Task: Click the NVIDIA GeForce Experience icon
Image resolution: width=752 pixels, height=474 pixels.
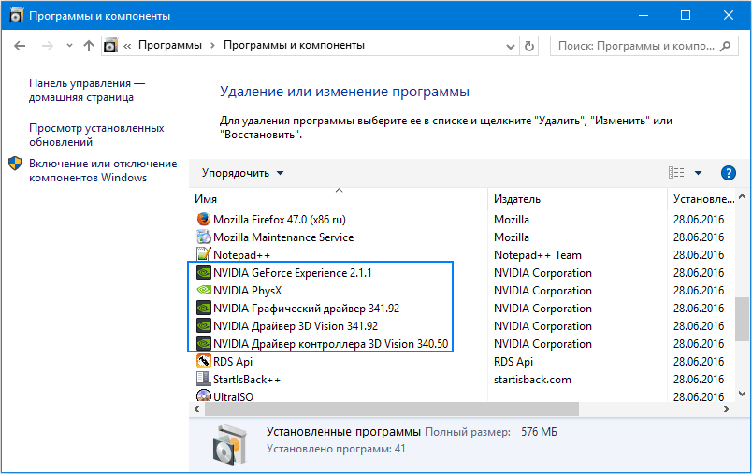Action: pos(204,273)
